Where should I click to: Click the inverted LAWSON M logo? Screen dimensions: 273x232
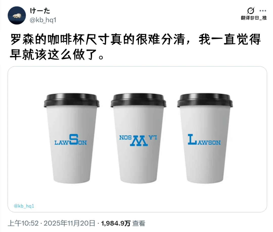(x=138, y=140)
